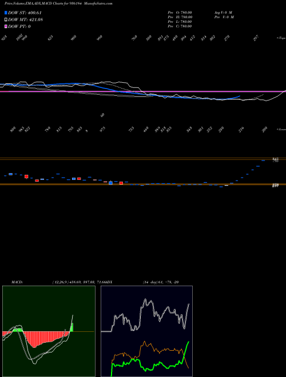Click the 'Pre L: 780.00' value

point(180,22)
